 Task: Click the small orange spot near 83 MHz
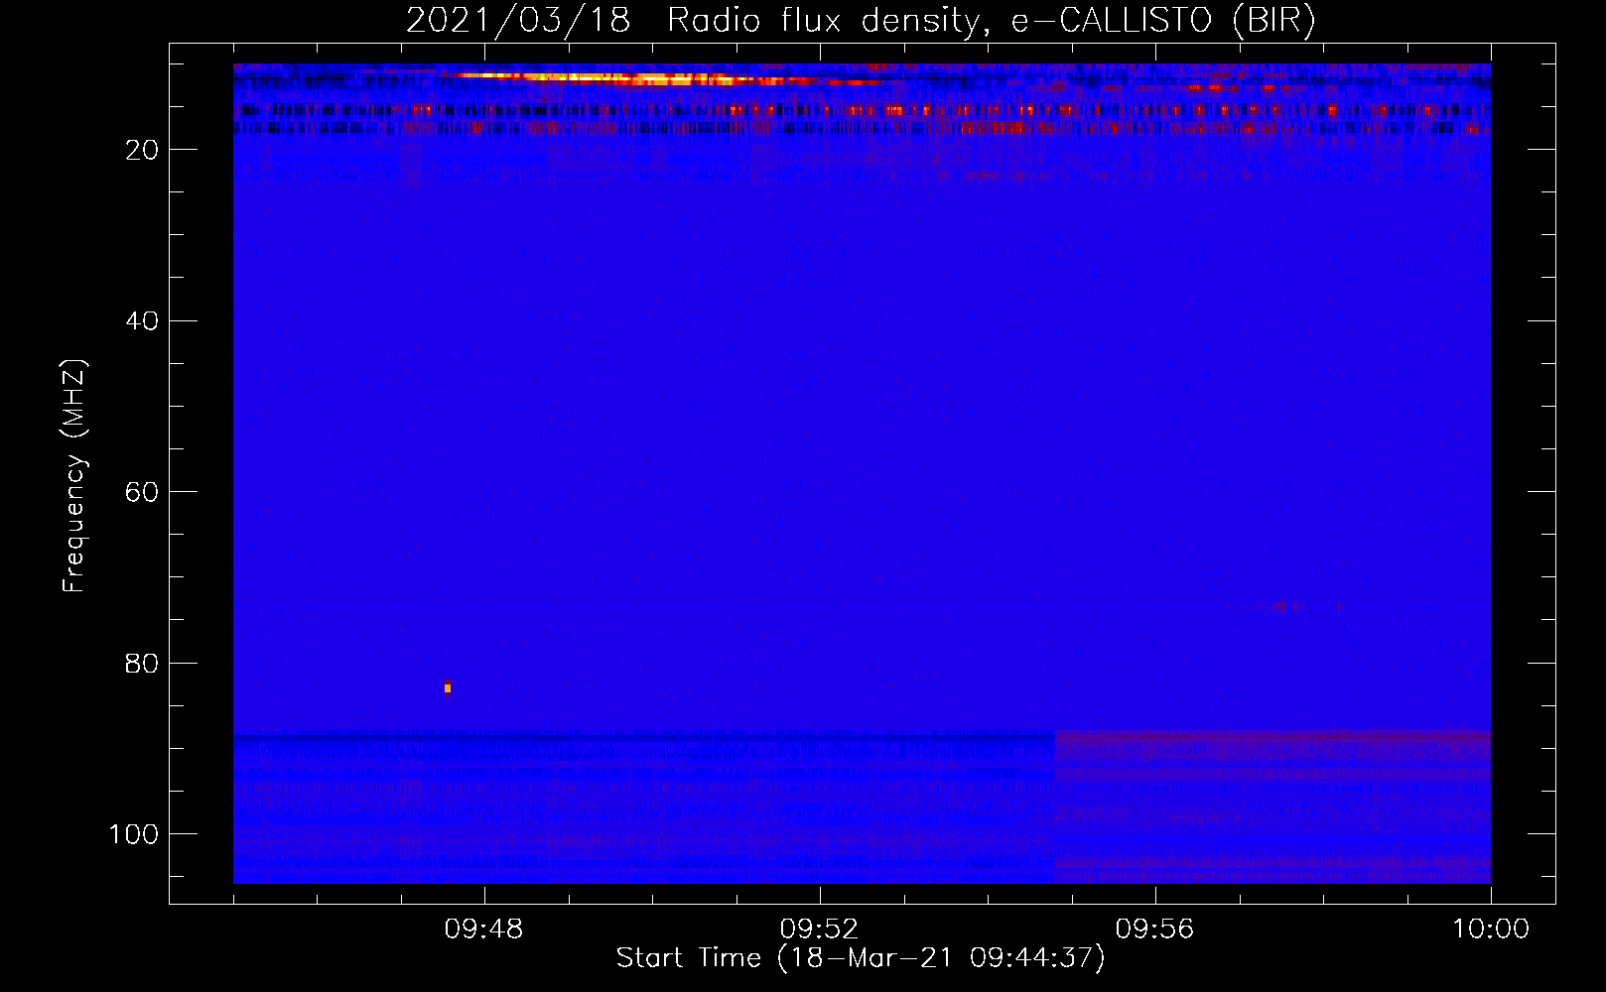pos(448,687)
